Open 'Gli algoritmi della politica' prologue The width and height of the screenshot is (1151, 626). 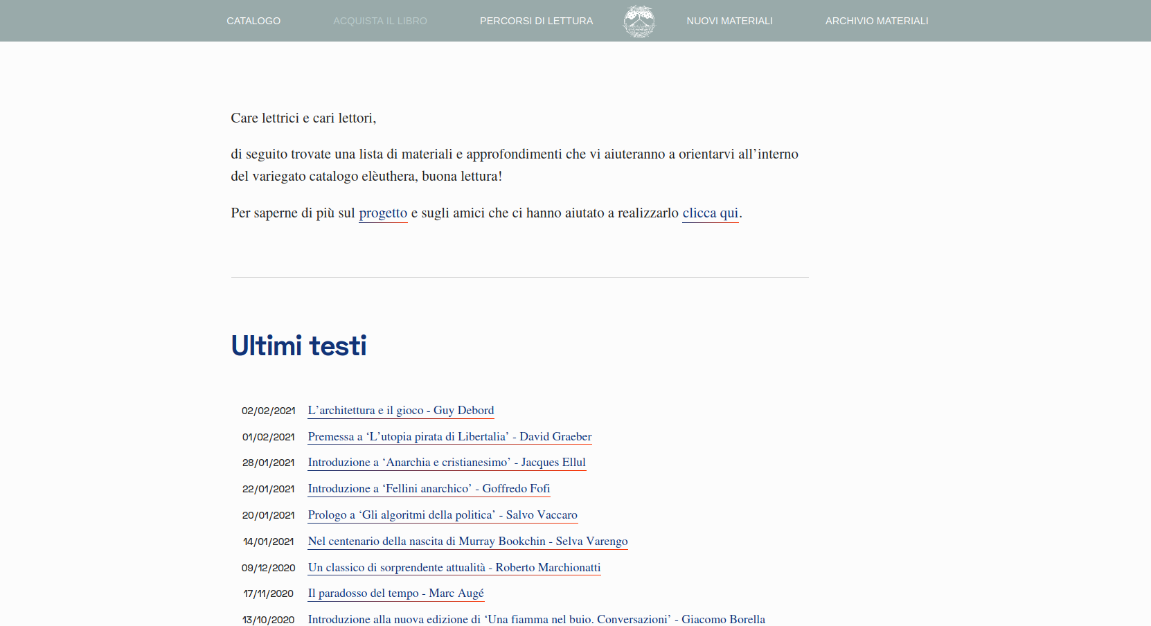tap(443, 515)
